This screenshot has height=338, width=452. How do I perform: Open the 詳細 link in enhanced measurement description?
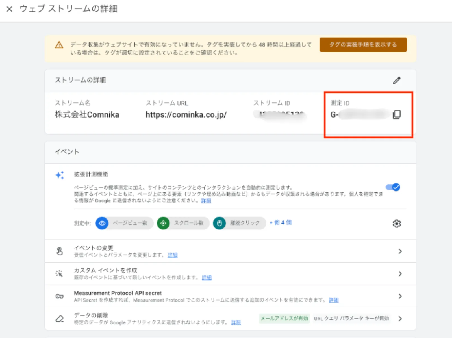pyautogui.click(x=206, y=201)
